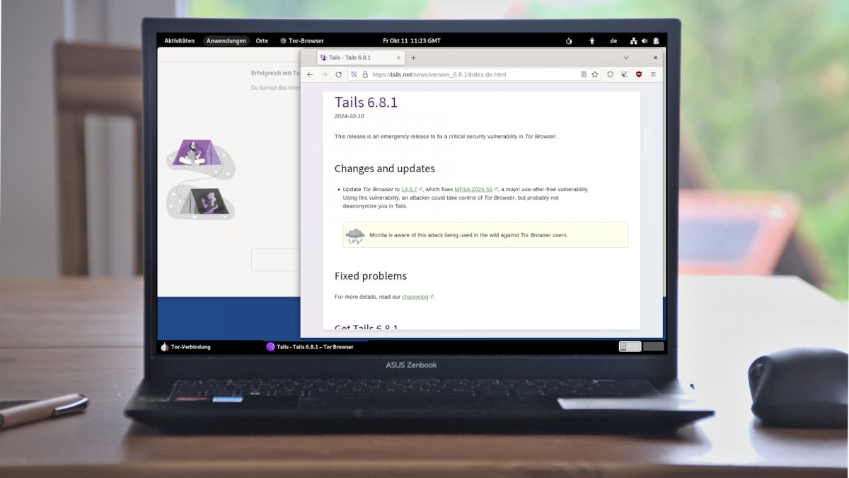Open the security level shield icon

tap(610, 74)
